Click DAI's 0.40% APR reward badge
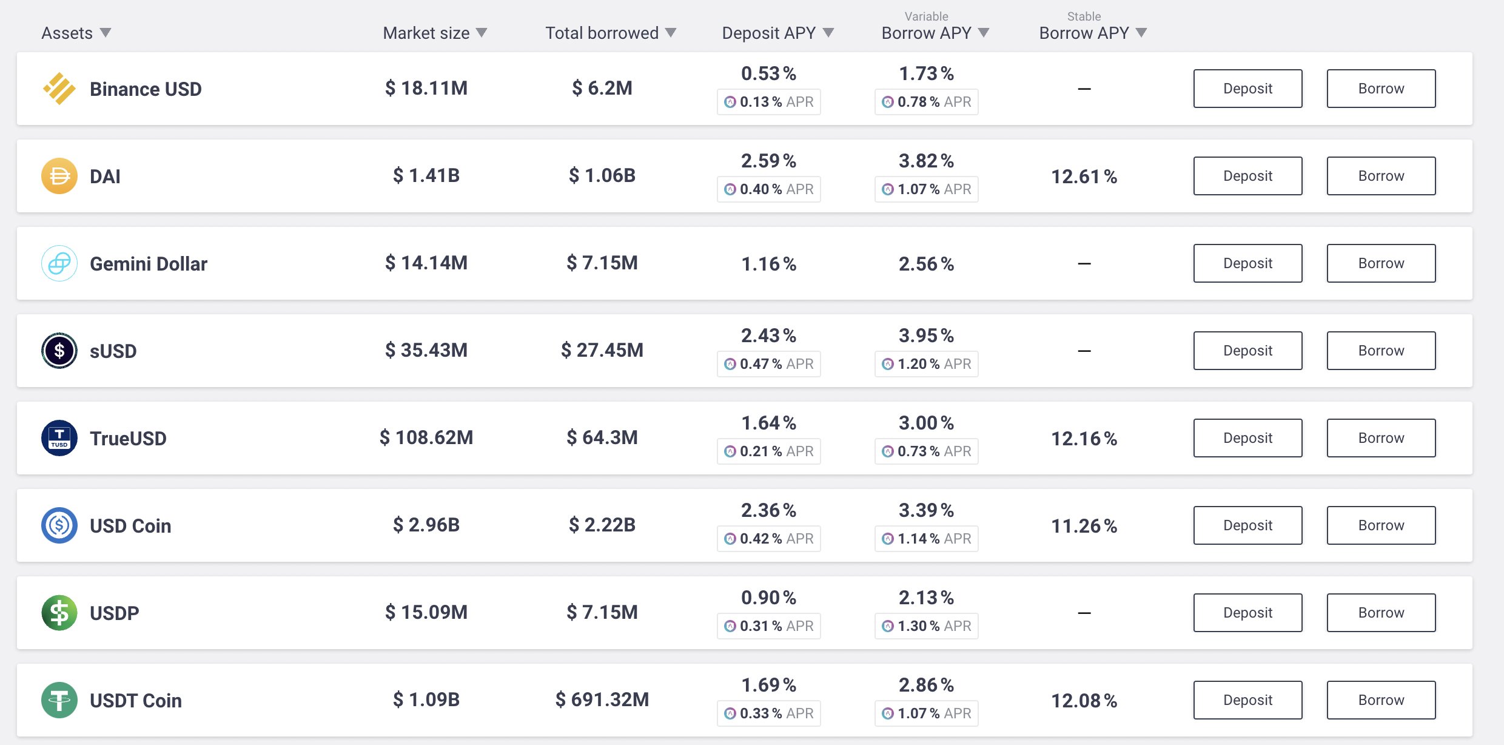Image resolution: width=1504 pixels, height=745 pixels. 768,189
